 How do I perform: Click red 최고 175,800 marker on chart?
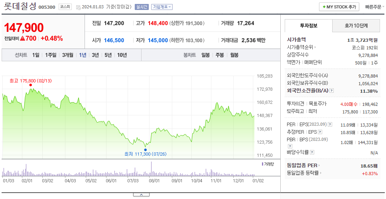31,85
